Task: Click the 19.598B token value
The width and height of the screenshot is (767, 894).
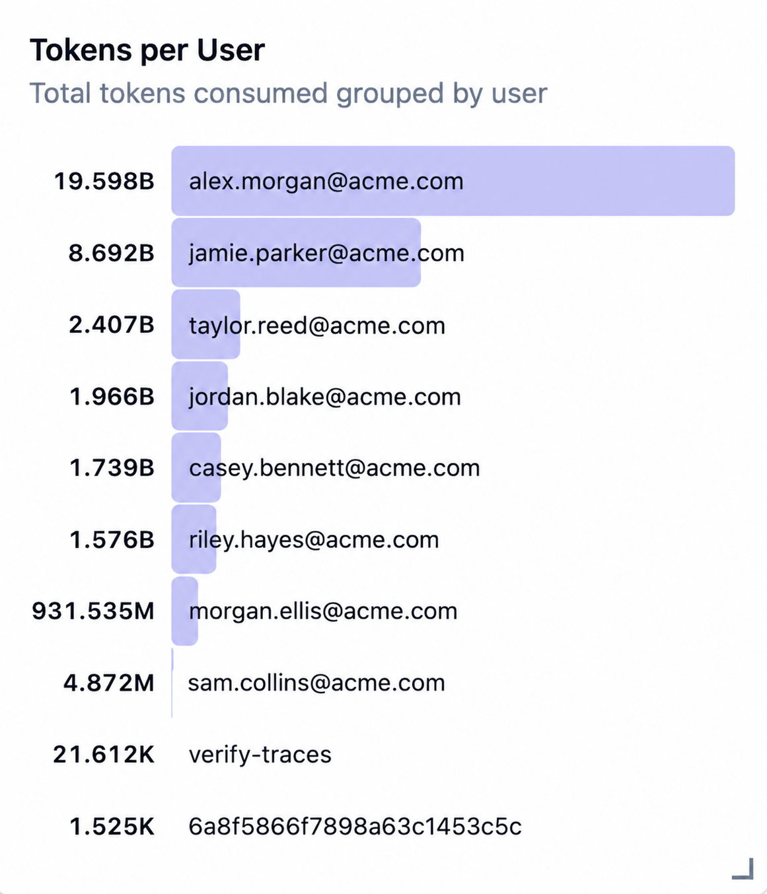Action: click(x=104, y=181)
